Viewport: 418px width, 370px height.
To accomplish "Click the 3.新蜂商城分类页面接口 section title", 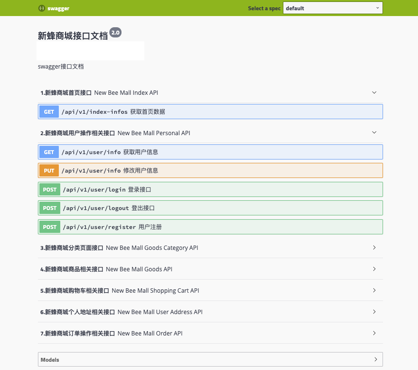I will tap(72, 248).
